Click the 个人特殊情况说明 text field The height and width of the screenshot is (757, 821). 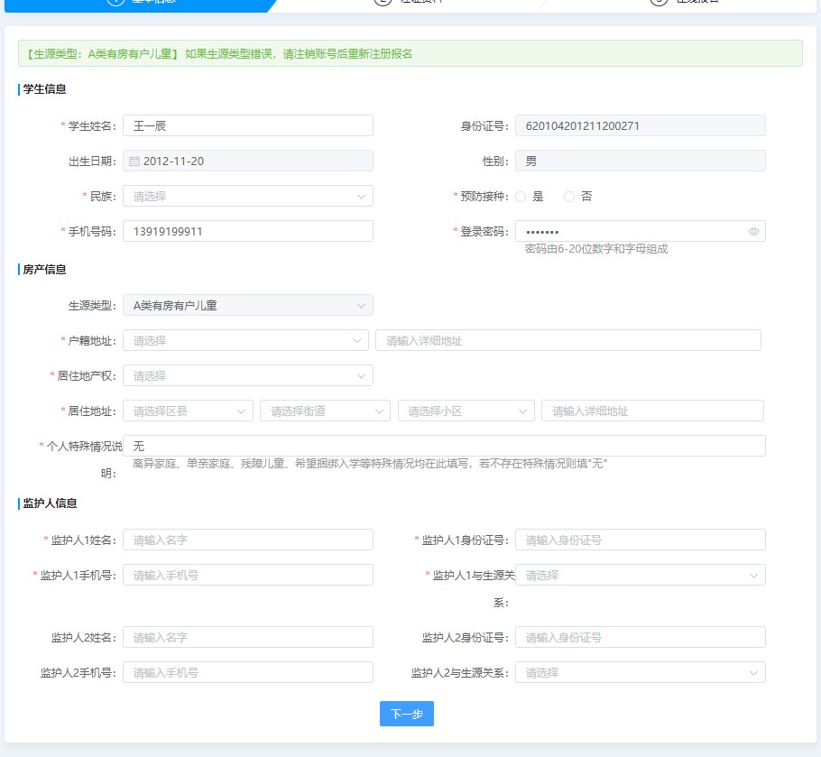click(444, 446)
